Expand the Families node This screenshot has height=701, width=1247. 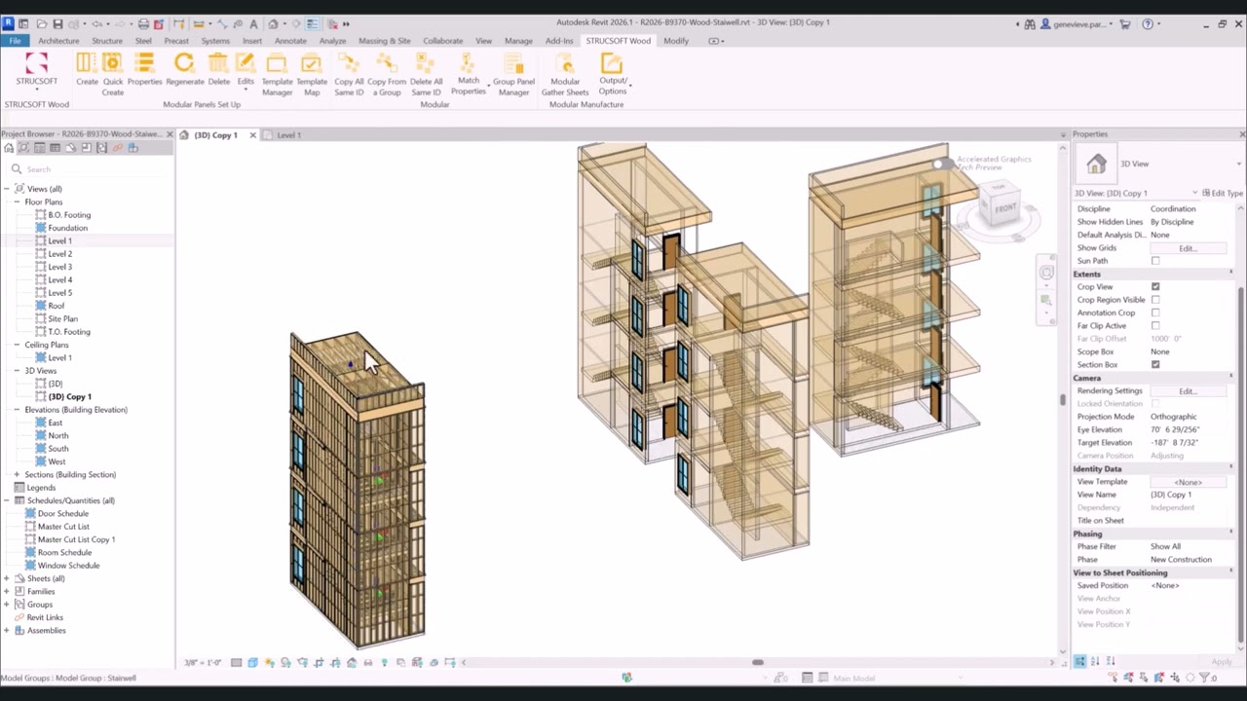pyautogui.click(x=7, y=592)
